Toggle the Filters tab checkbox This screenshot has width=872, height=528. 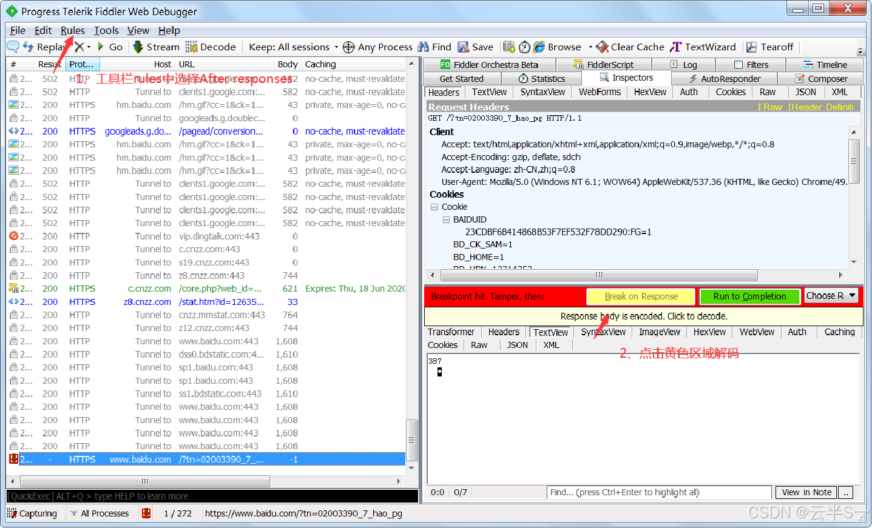[738, 64]
